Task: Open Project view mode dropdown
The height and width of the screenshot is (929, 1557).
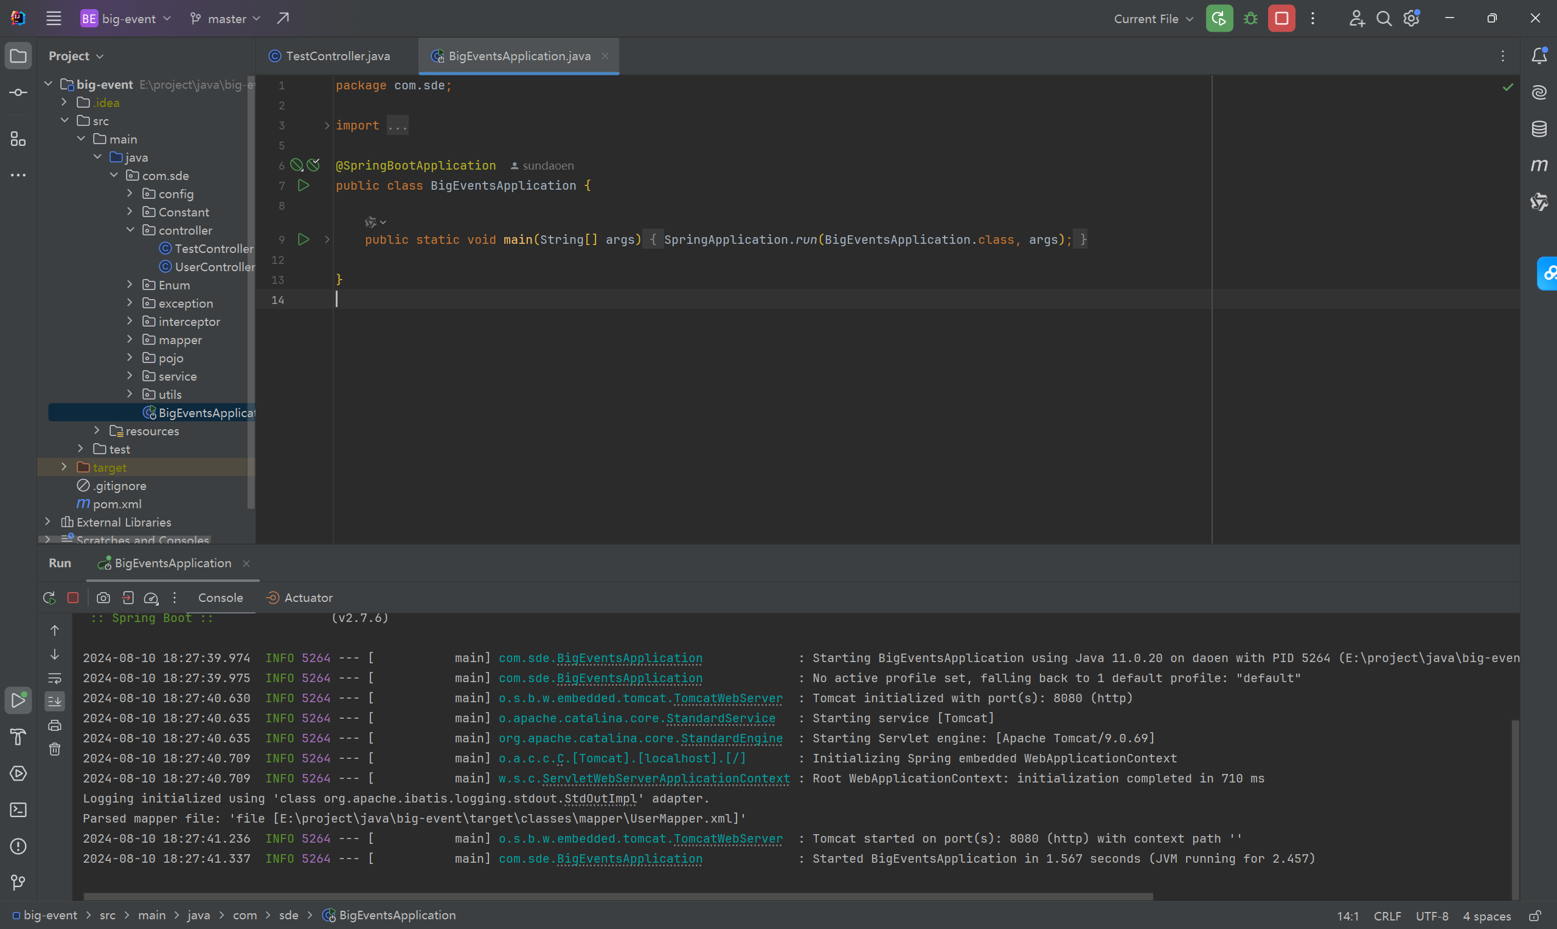Action: [76, 56]
